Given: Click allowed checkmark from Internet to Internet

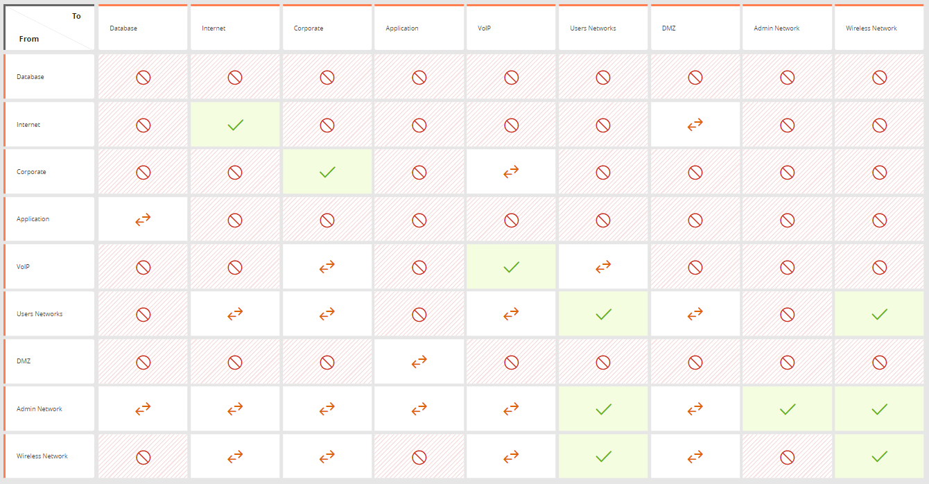Looking at the screenshot, I should 235,125.
